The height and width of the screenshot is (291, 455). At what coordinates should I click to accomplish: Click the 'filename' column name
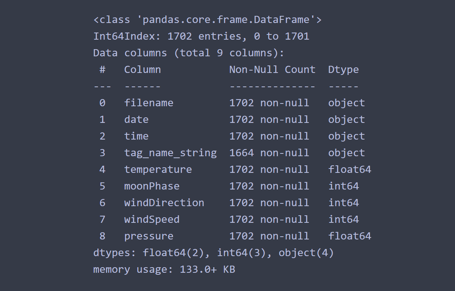pos(148,103)
